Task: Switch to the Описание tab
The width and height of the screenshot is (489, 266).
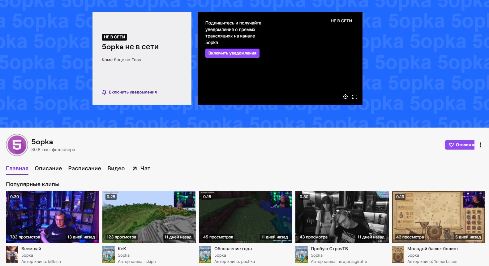Action: pyautogui.click(x=48, y=168)
